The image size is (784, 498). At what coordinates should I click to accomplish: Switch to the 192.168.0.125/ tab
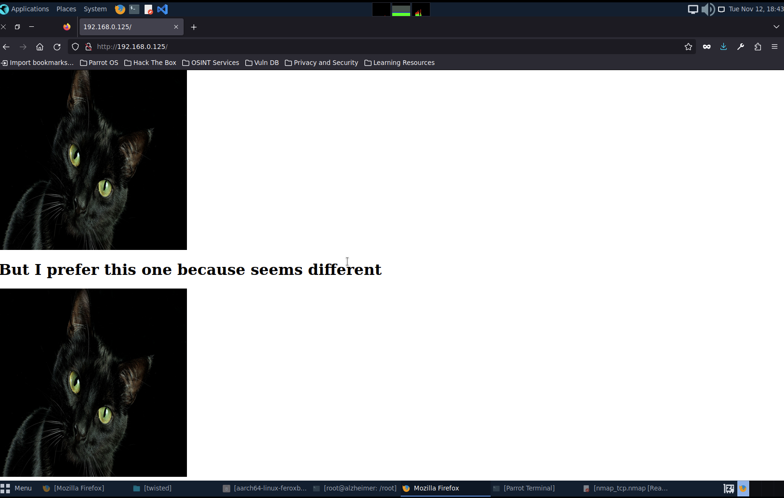click(125, 27)
